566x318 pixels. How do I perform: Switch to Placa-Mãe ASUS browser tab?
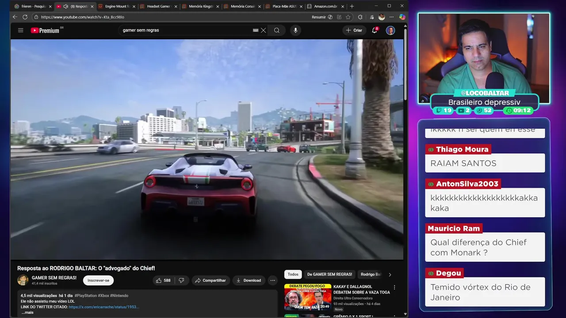[284, 6]
